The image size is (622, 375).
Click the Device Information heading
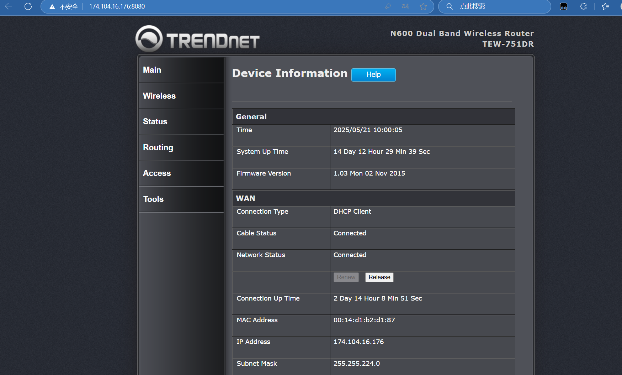pyautogui.click(x=290, y=73)
